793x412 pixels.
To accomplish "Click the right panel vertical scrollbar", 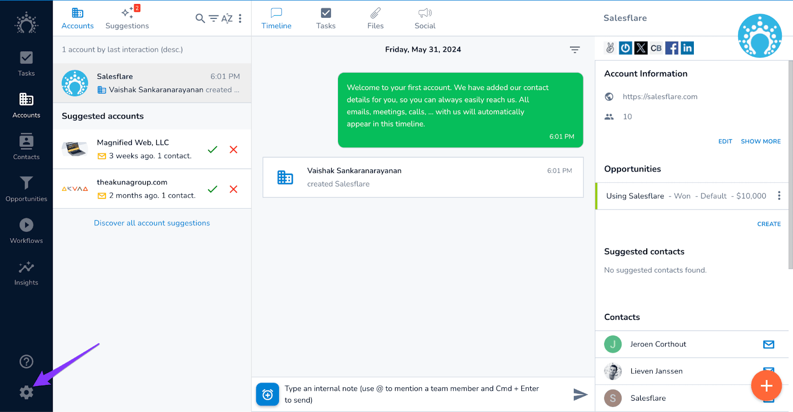I will click(x=791, y=165).
